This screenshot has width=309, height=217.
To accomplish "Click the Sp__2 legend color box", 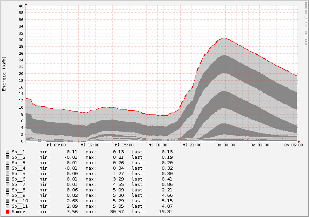I will (7, 157).
